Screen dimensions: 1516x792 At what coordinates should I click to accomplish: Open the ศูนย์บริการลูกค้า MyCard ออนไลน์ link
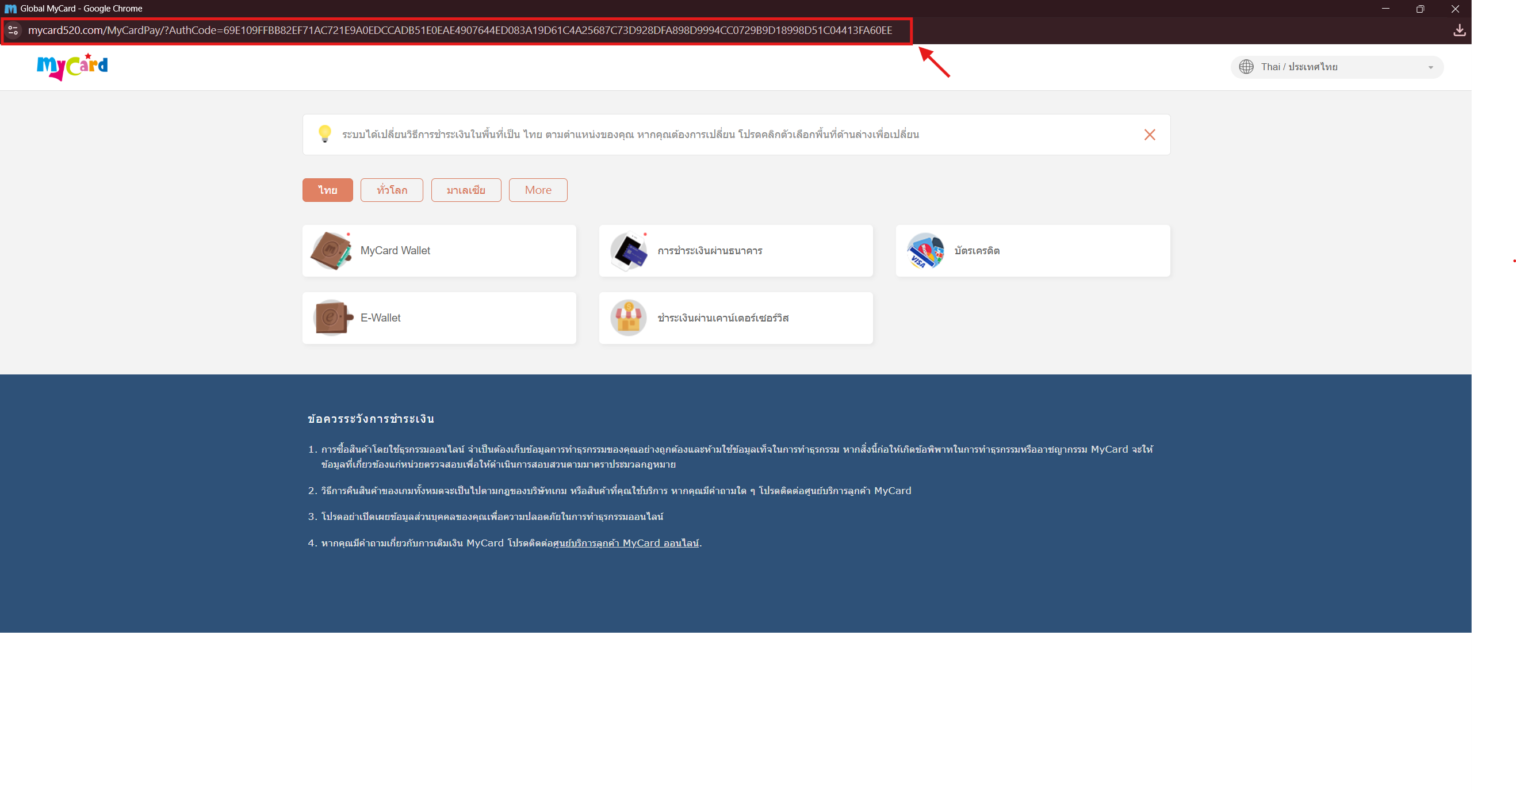click(x=626, y=543)
